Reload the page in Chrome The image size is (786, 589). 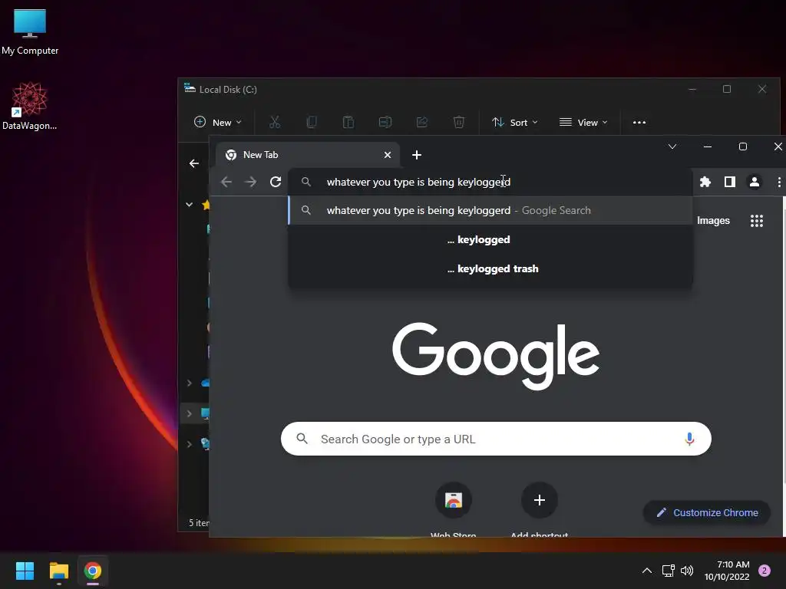276,182
